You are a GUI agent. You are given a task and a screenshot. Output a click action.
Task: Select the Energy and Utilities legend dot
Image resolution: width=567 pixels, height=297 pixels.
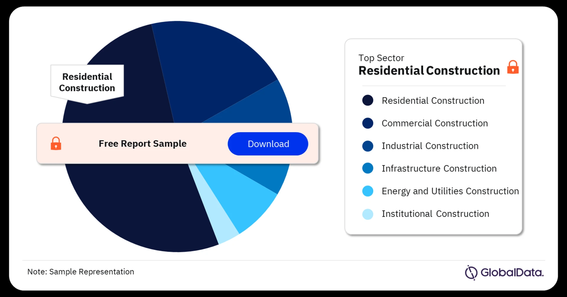tap(368, 191)
